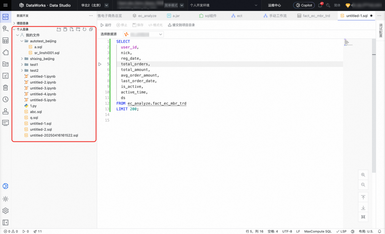Open the checklist task icon in left sidebar

pos(5,76)
